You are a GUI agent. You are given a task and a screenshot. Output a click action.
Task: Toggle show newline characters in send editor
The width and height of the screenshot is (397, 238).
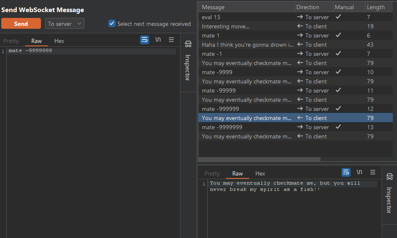(158, 40)
